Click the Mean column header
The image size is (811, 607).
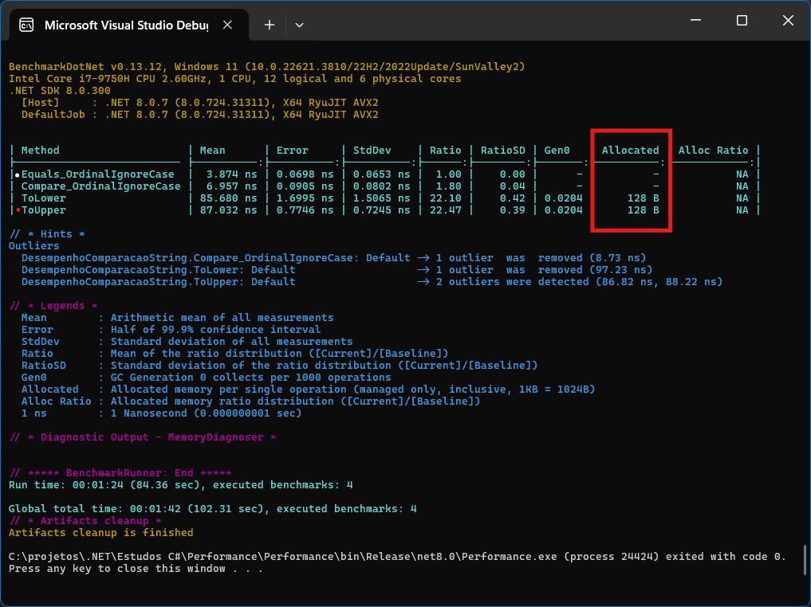(x=212, y=151)
